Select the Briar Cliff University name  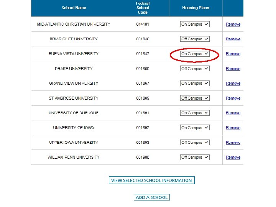(x=74, y=39)
